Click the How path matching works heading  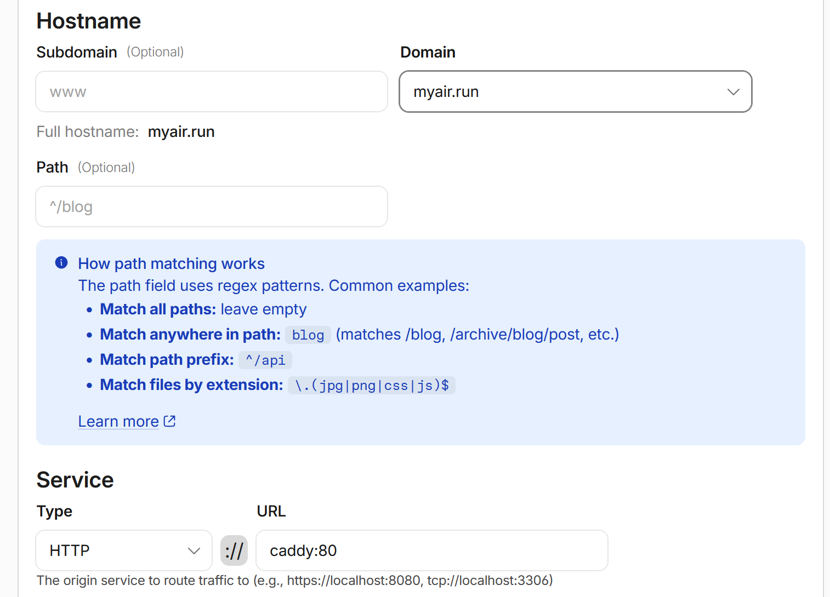coord(171,263)
